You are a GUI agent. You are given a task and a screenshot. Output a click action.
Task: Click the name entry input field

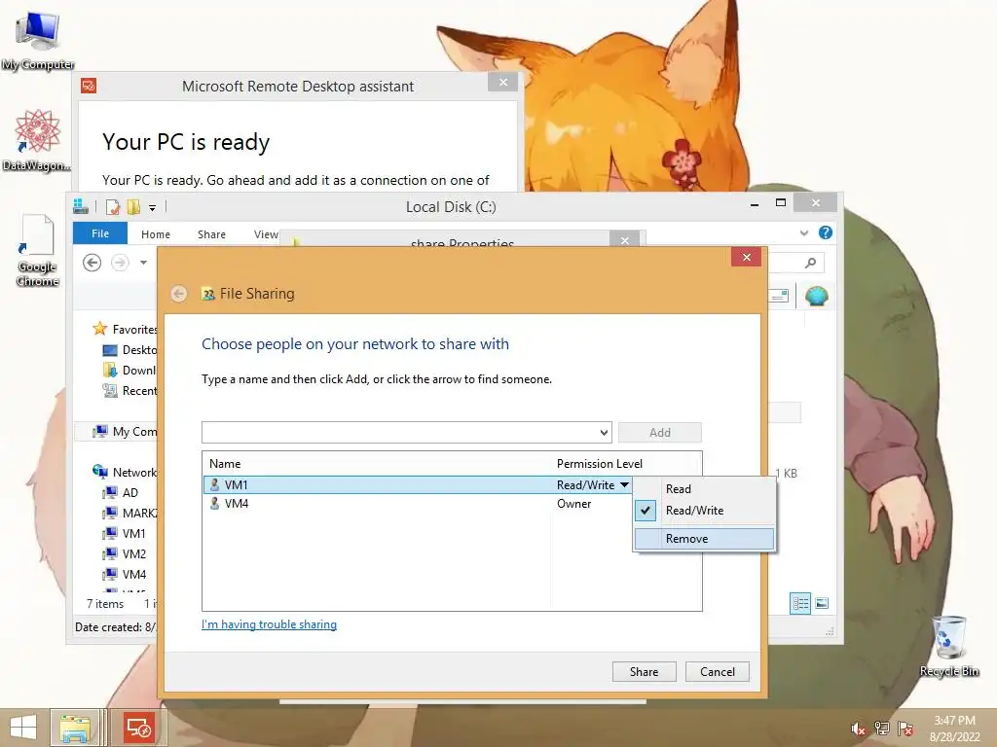coord(399,433)
